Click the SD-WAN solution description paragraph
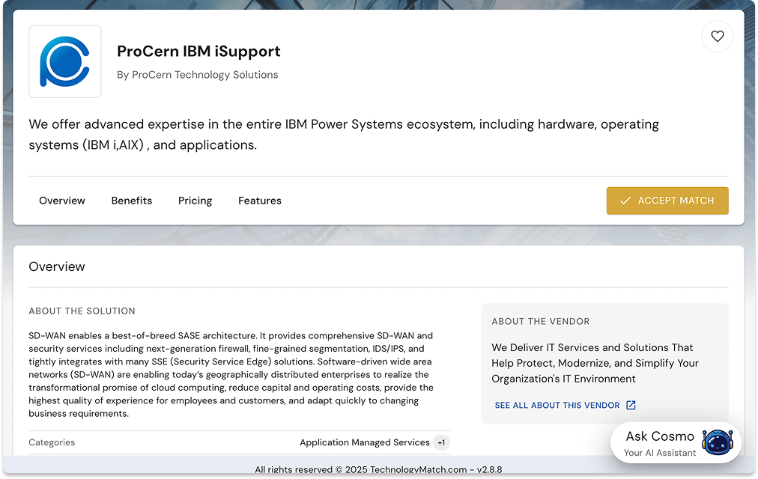 click(231, 375)
